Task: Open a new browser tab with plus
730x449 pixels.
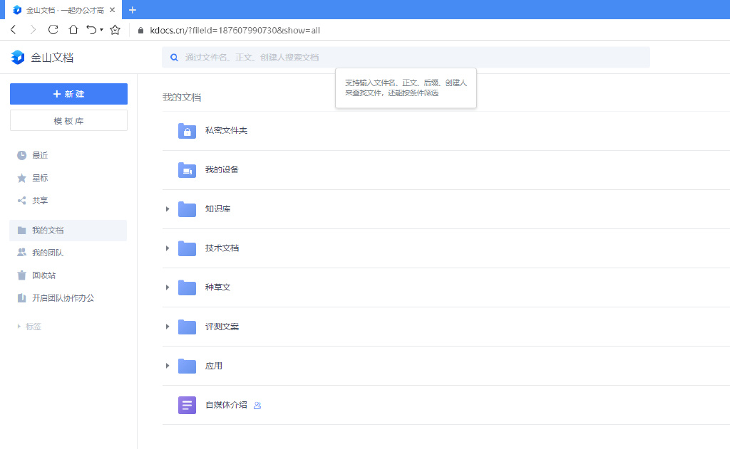Action: point(132,10)
